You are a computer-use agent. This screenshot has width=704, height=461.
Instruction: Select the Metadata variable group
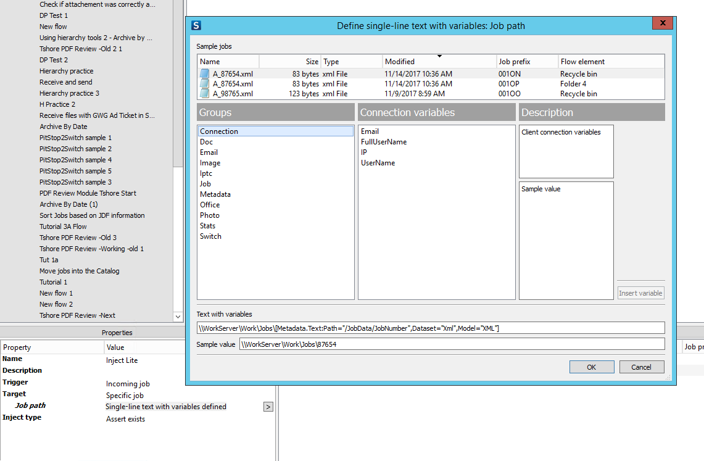[x=215, y=194]
